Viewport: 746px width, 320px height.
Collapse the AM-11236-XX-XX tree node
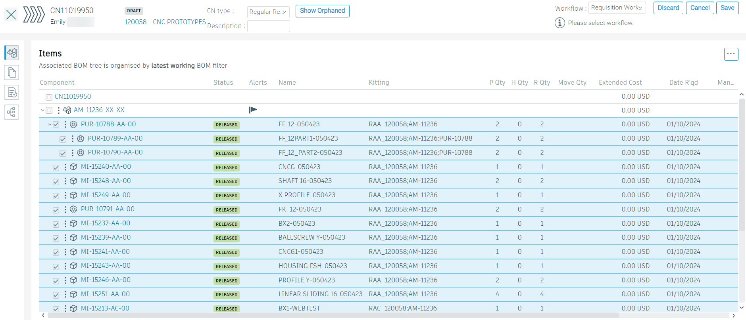coord(42,110)
